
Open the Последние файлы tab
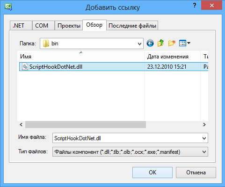click(132, 26)
